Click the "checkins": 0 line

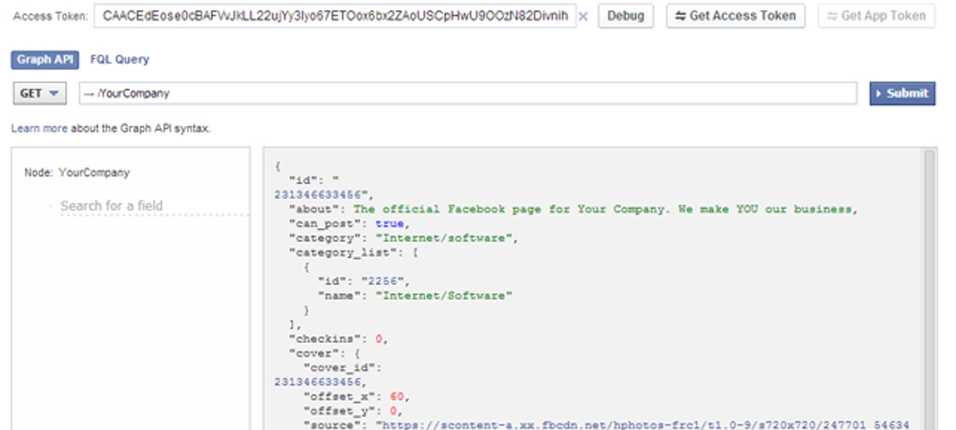339,339
